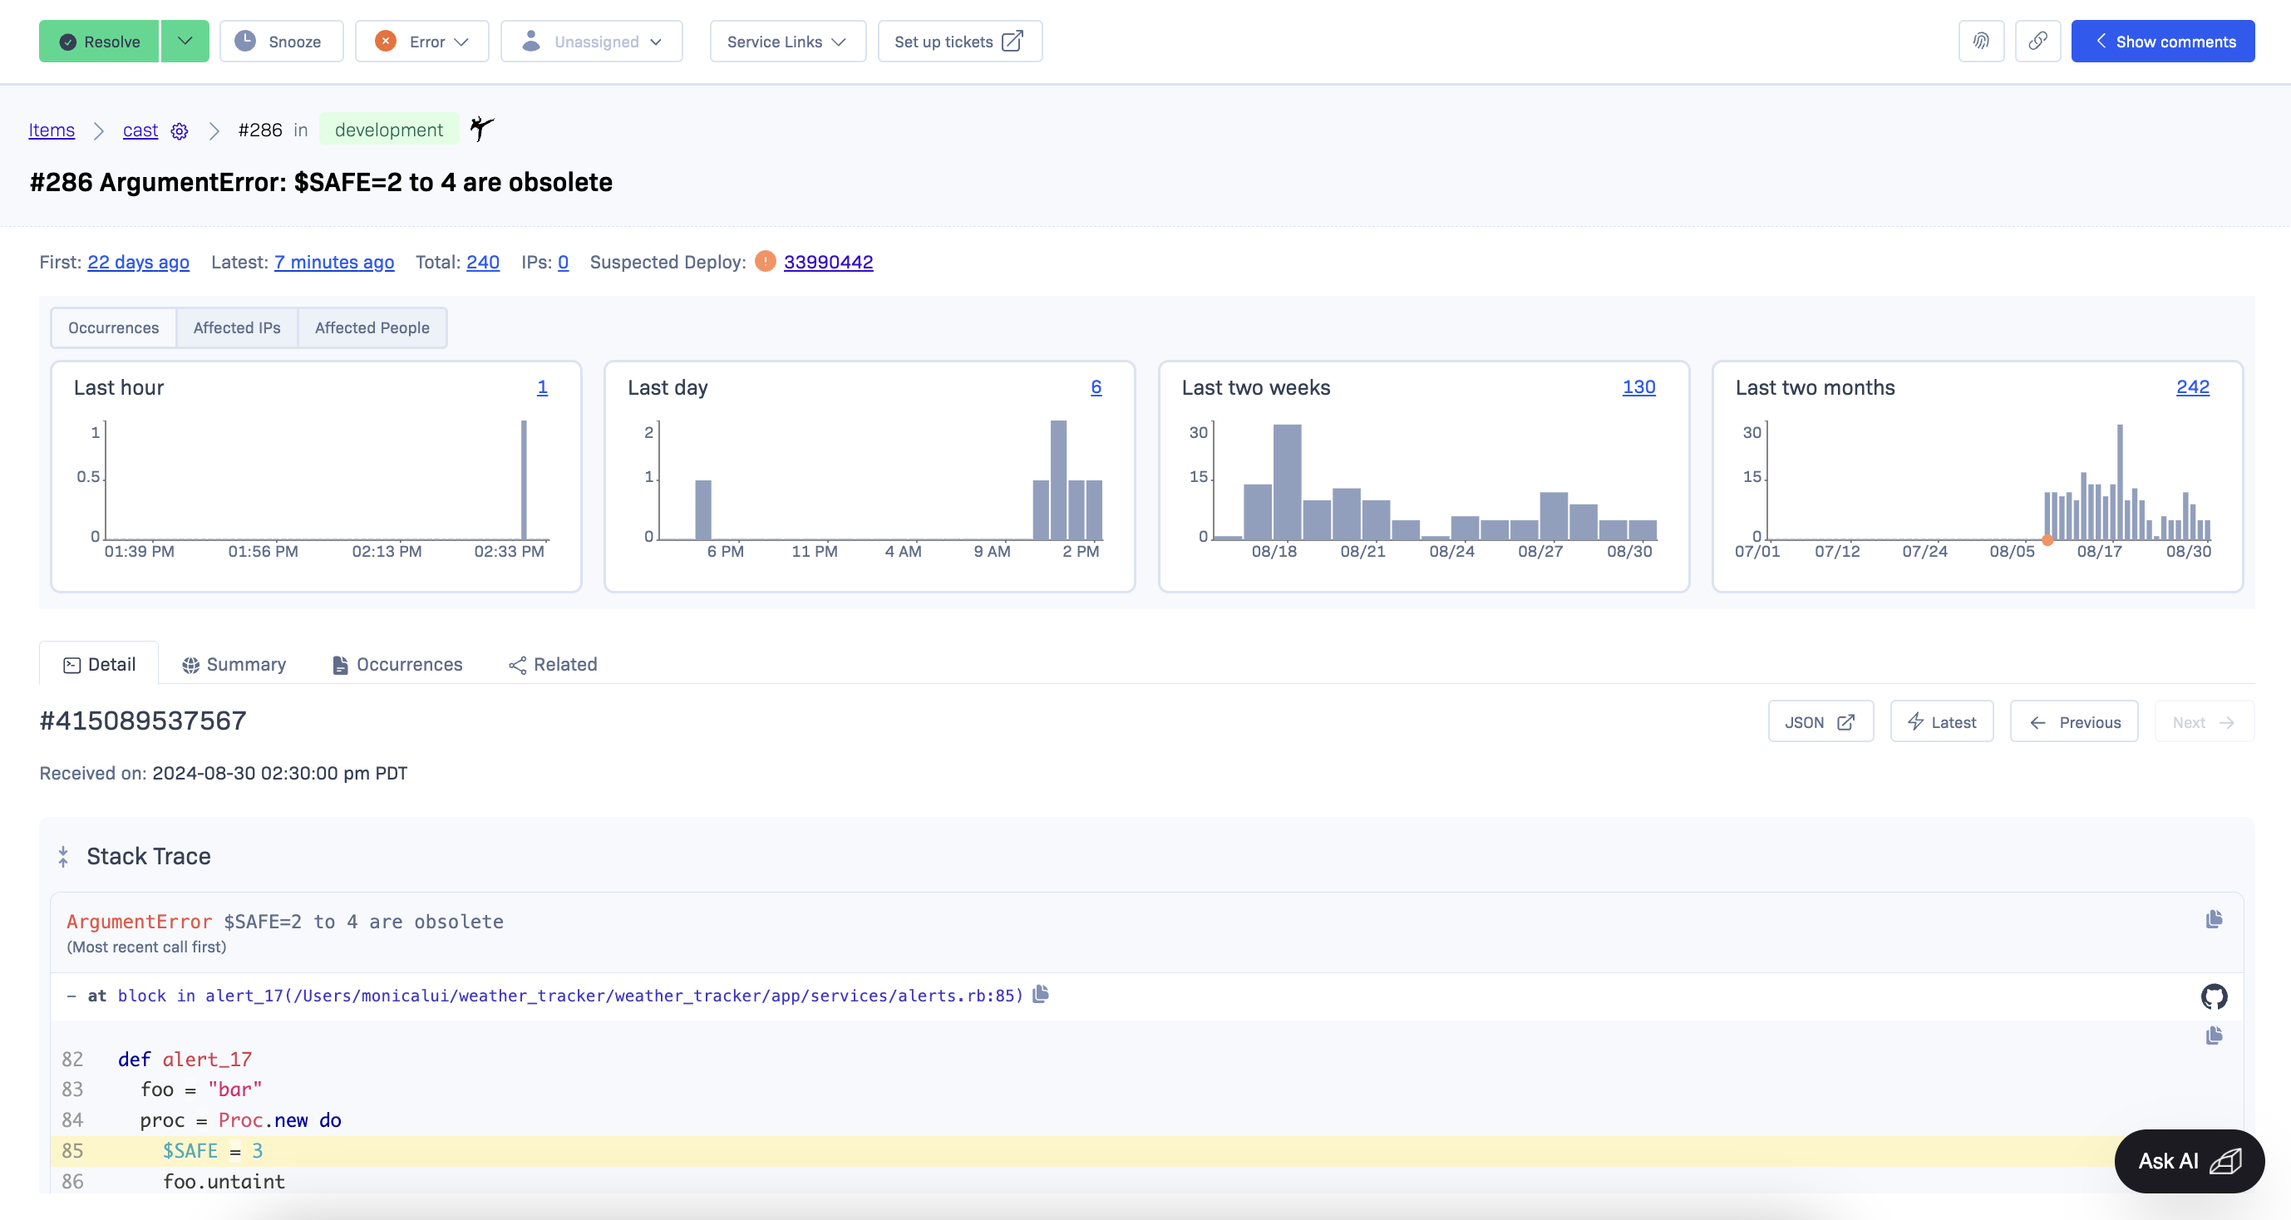The width and height of the screenshot is (2291, 1220).
Task: Click the GitHub icon beside stack frame
Action: (2214, 996)
